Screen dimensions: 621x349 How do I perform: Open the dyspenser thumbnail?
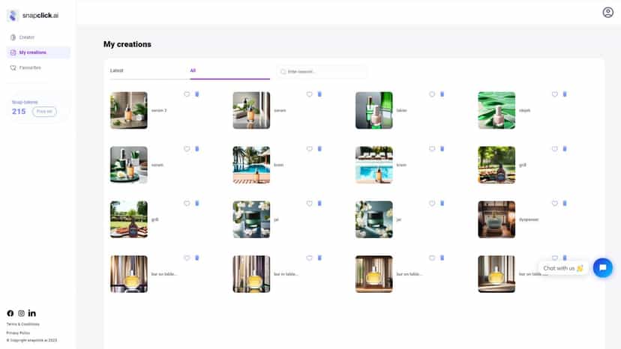click(496, 219)
